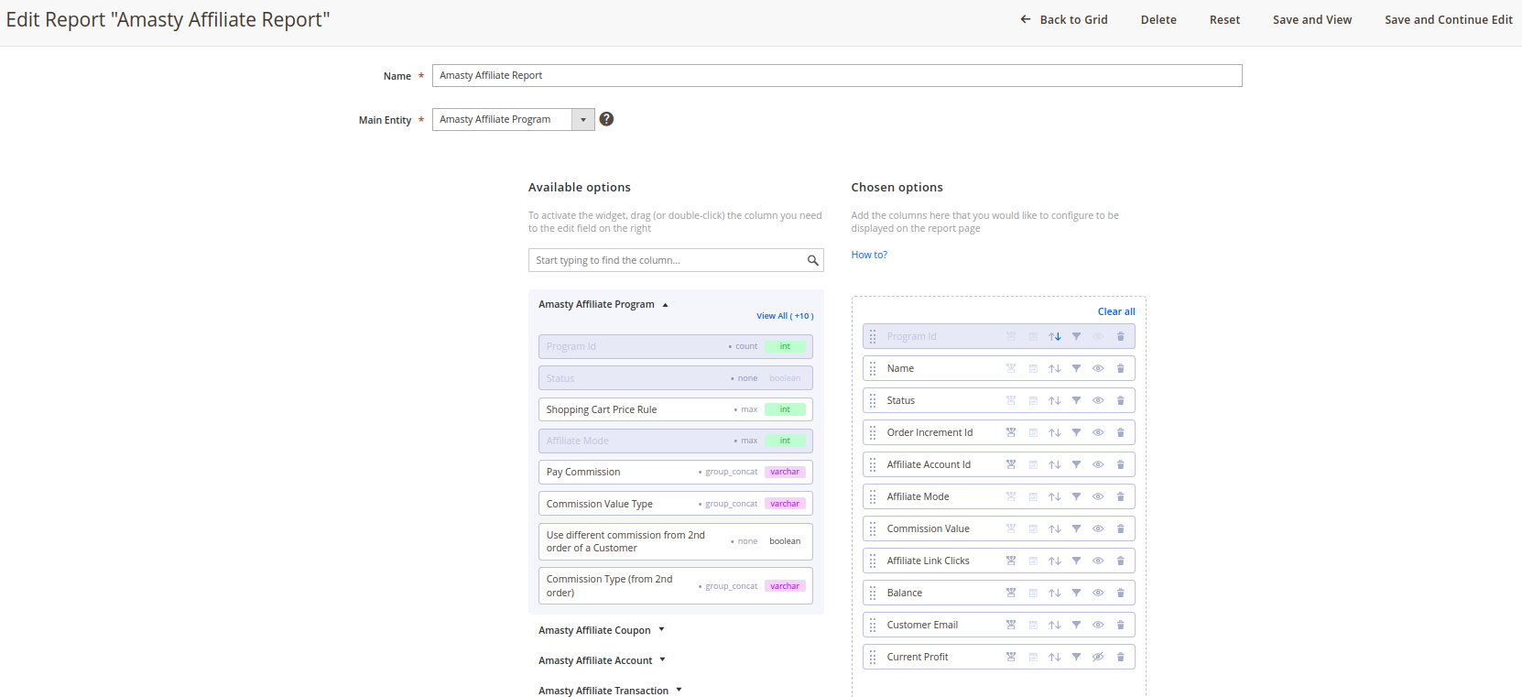This screenshot has width=1522, height=697.
Task: Filter the Current Profit column
Action: pyautogui.click(x=1076, y=657)
